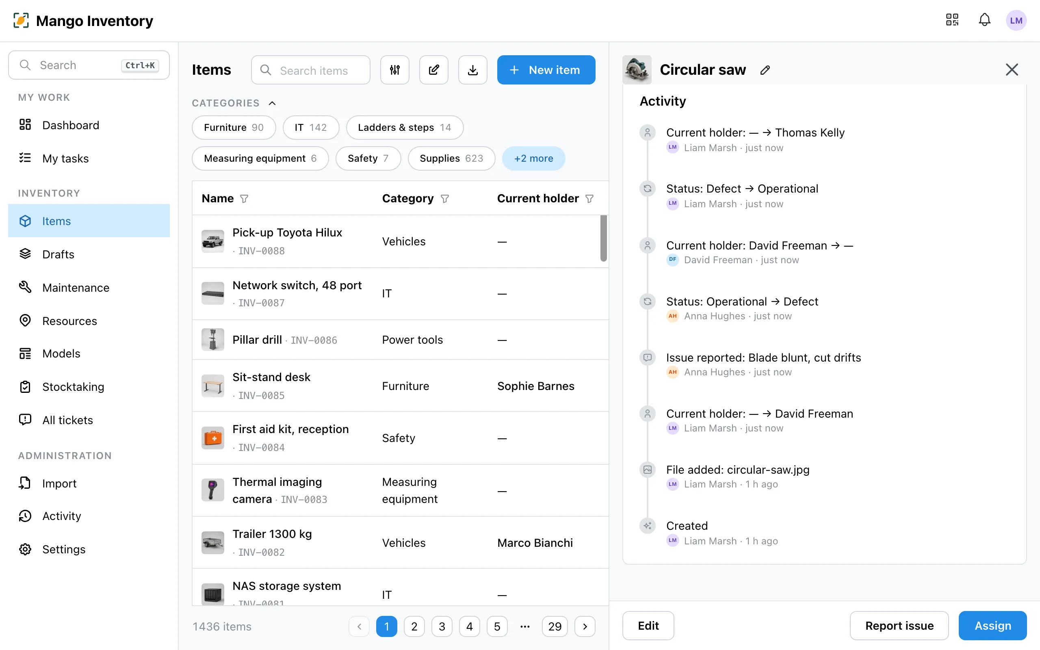Viewport: 1040px width, 650px height.
Task: Click the New item button
Action: point(546,69)
